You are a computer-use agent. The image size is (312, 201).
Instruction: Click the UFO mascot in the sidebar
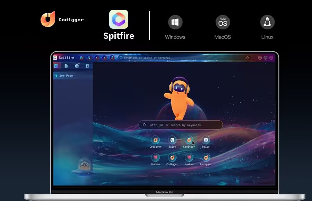tap(84, 167)
